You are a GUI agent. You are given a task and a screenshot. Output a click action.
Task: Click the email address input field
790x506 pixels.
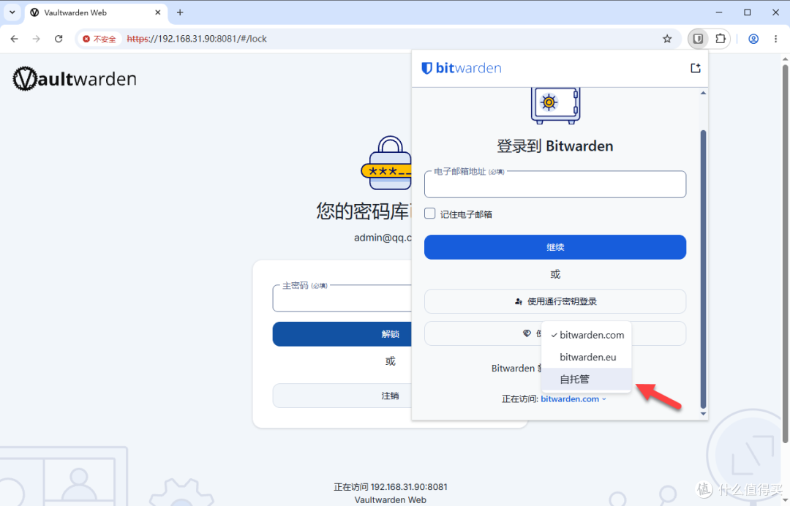[554, 184]
